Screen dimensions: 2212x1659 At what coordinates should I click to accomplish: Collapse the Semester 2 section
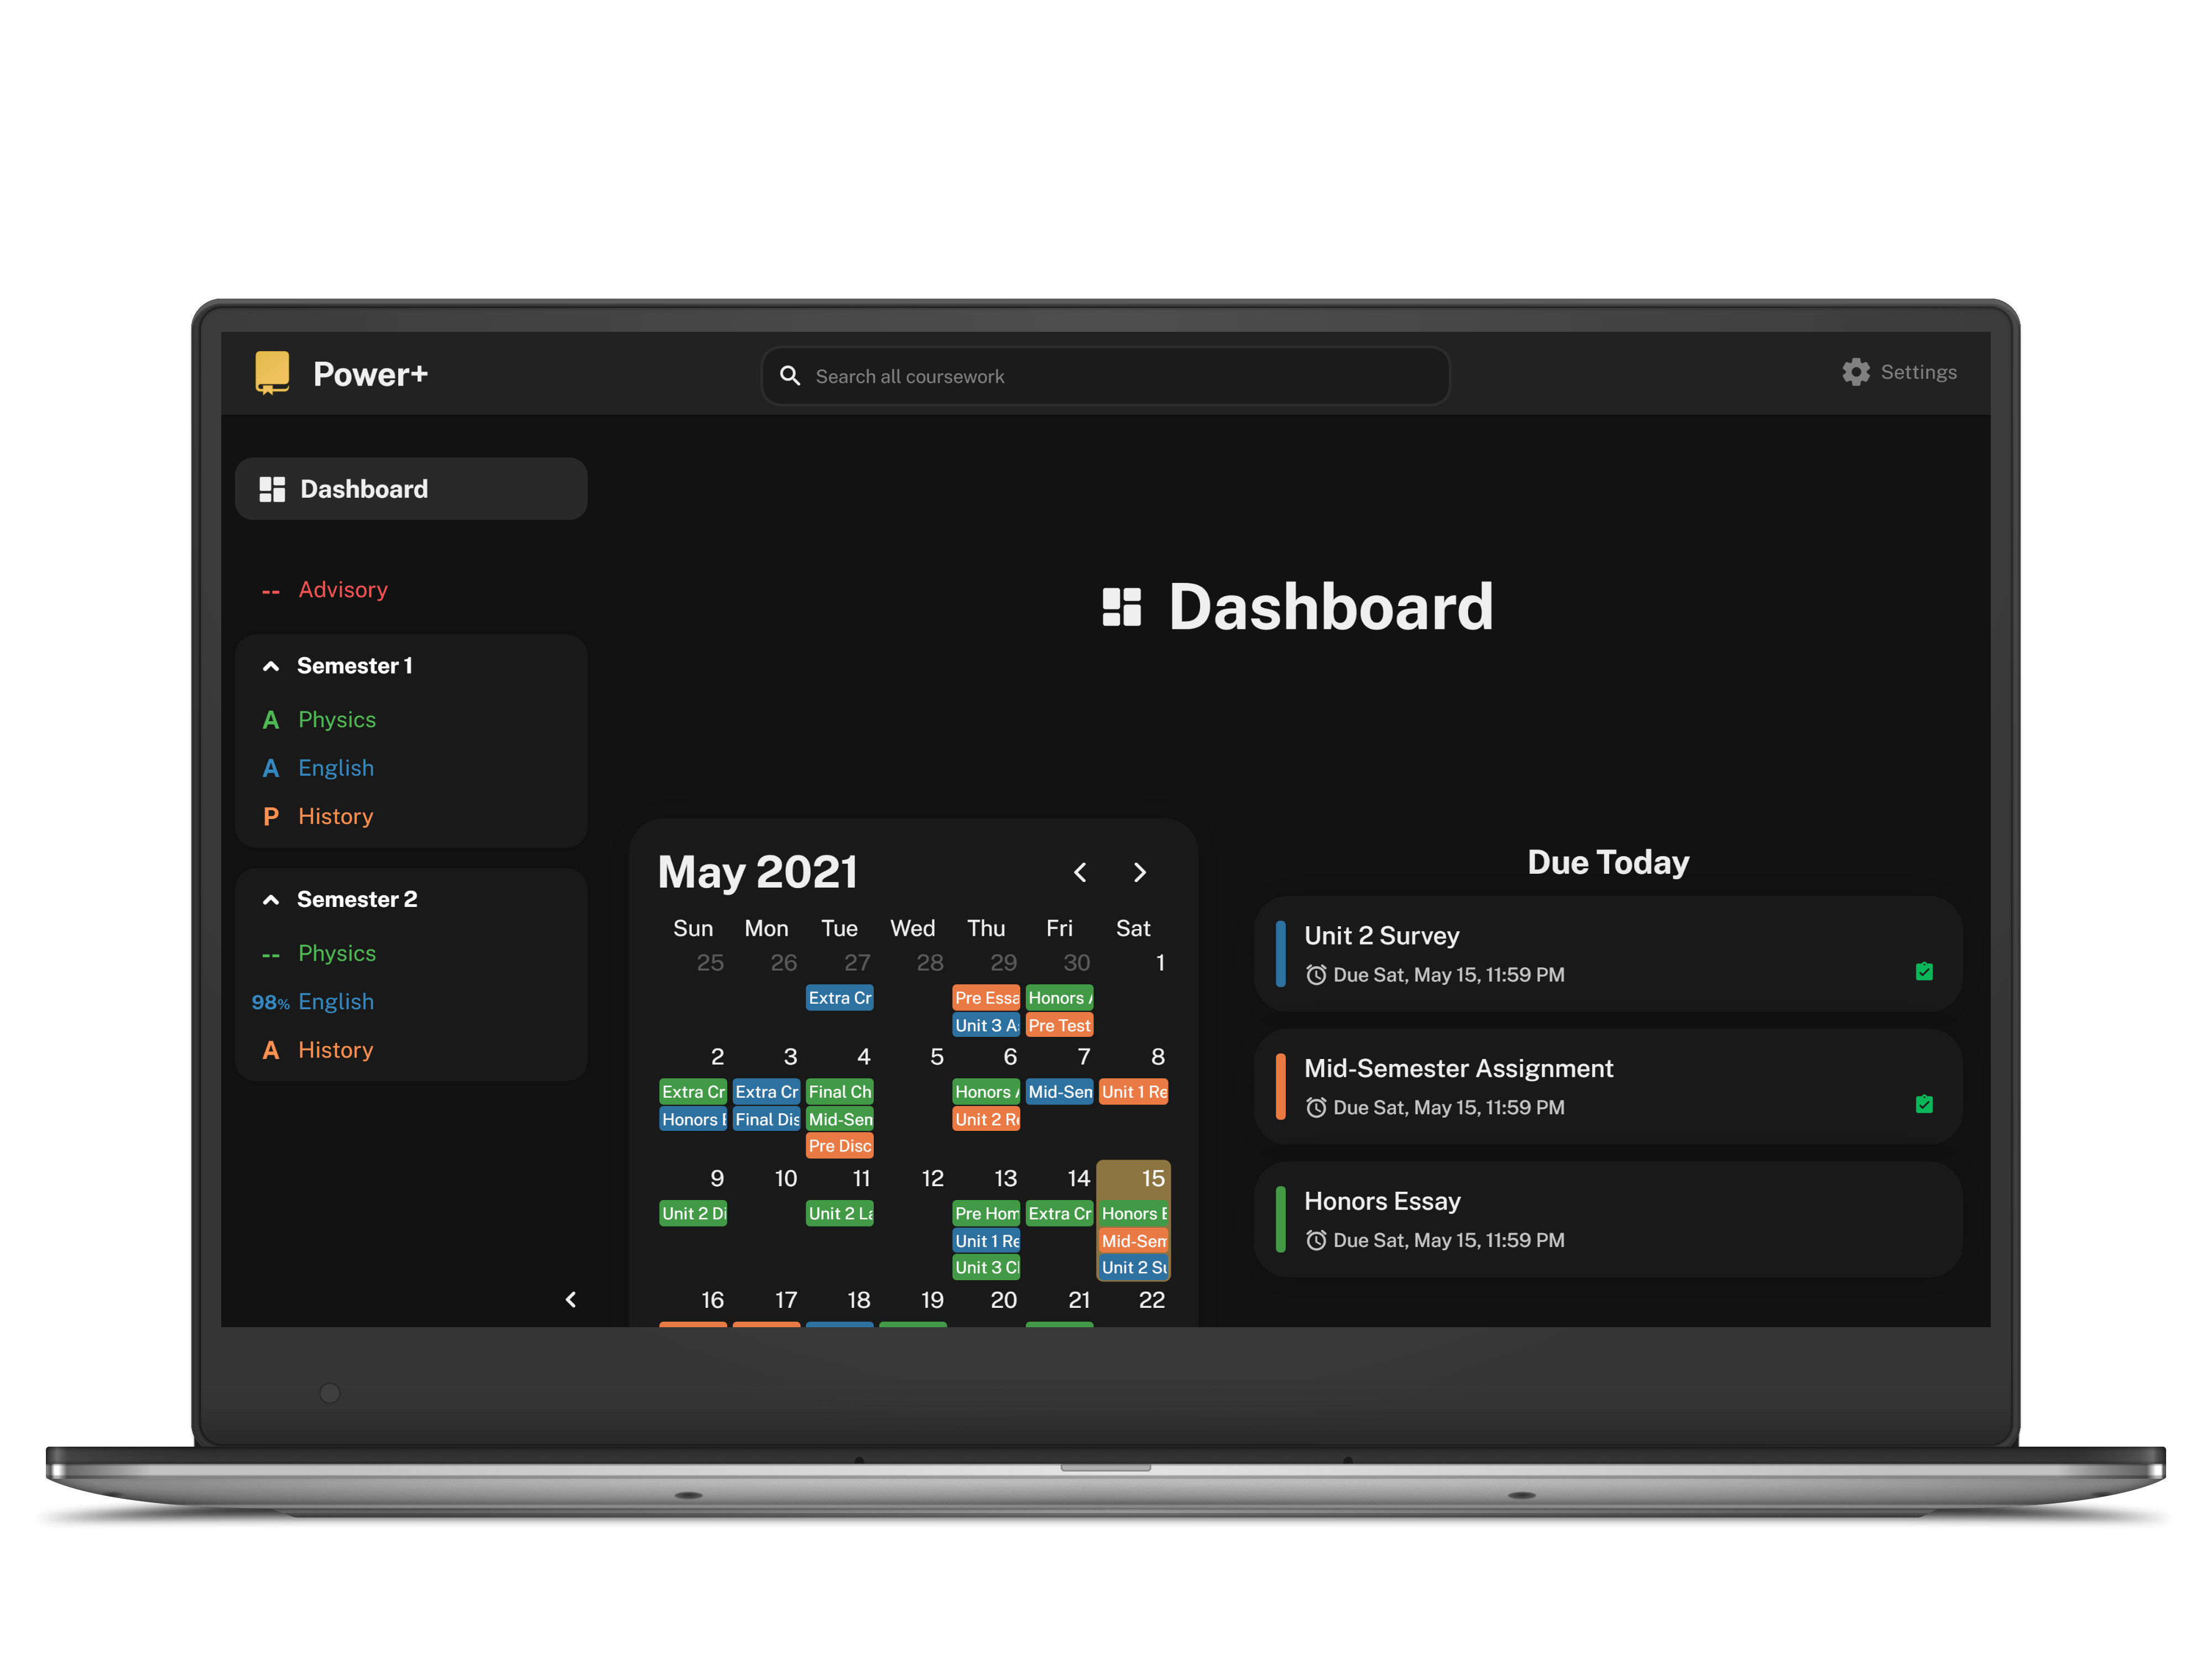point(271,900)
